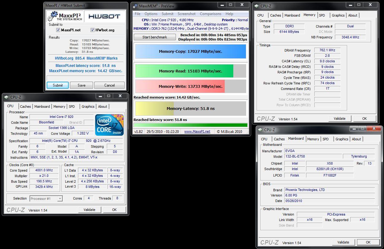Click Submit in the HWbot Submit dialog
This screenshot has width=384, height=249.
tap(58, 85)
